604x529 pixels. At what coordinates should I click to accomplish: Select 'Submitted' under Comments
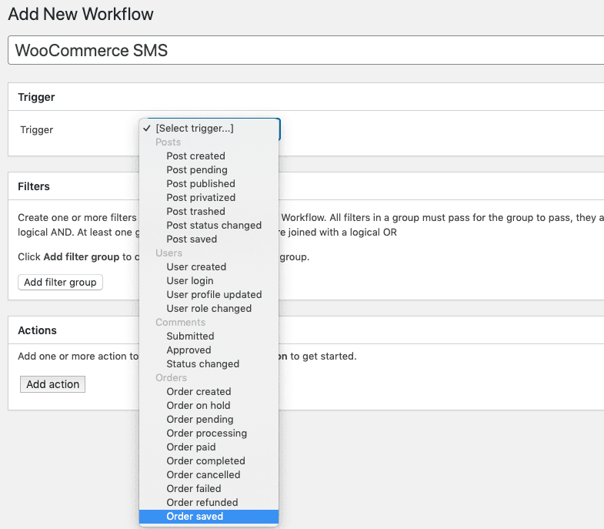[190, 336]
